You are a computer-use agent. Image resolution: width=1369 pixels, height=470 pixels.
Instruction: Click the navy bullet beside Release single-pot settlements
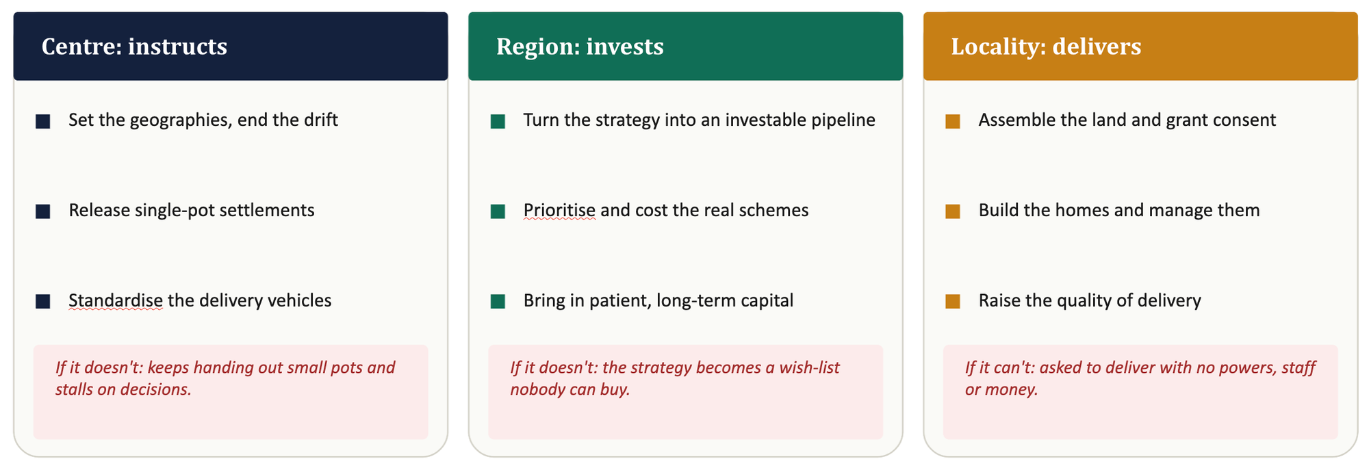click(43, 211)
